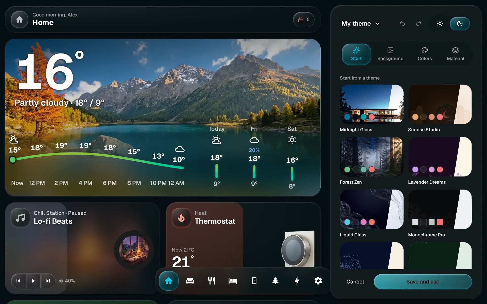
Task: Skip to previous track
Action: coord(18,281)
